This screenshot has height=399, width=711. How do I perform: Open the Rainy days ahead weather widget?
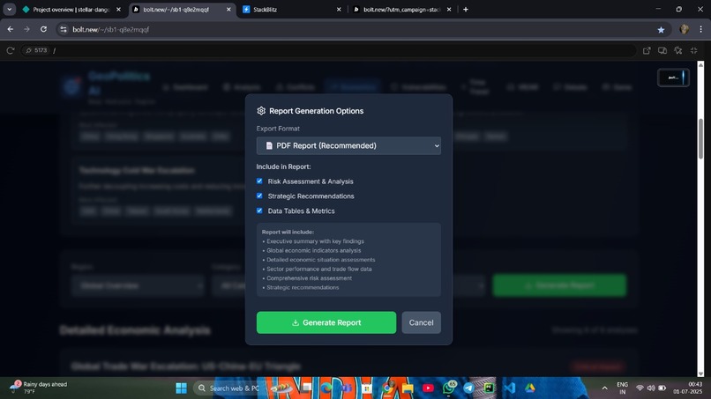[38, 388]
